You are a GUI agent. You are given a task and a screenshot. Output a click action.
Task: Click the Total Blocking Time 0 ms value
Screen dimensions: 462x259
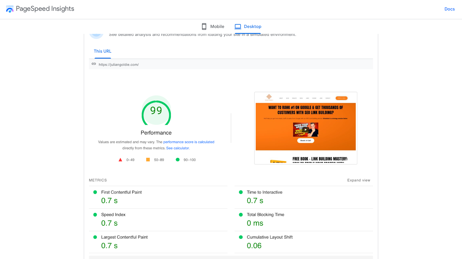(x=255, y=223)
